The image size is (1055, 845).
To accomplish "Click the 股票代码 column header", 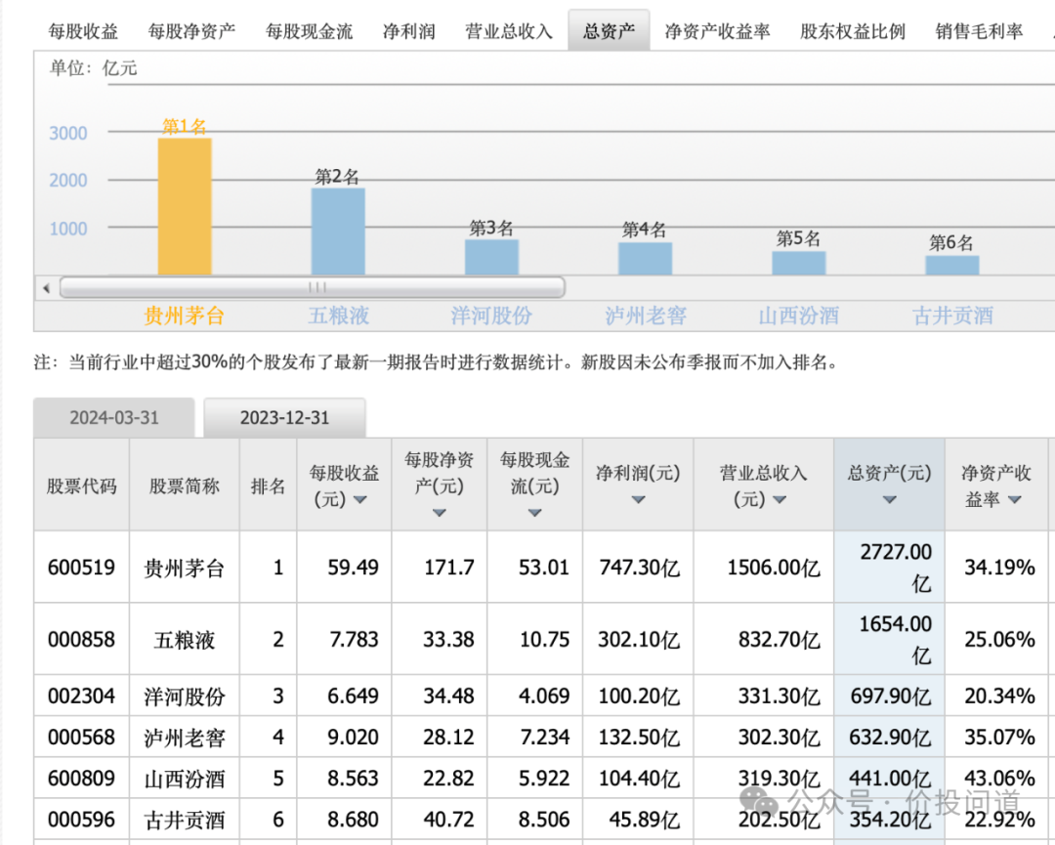I will tap(81, 486).
